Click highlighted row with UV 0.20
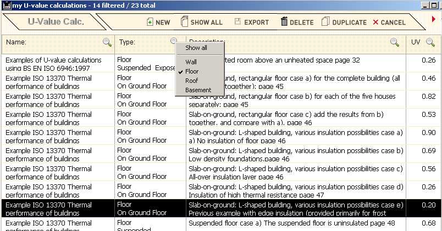This screenshot has width=442, height=231. (x=221, y=209)
